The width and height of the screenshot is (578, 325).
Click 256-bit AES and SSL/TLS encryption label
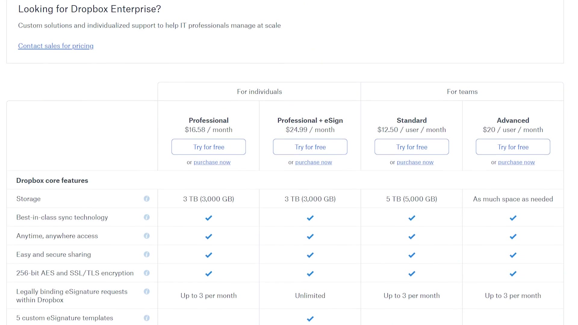[75, 273]
